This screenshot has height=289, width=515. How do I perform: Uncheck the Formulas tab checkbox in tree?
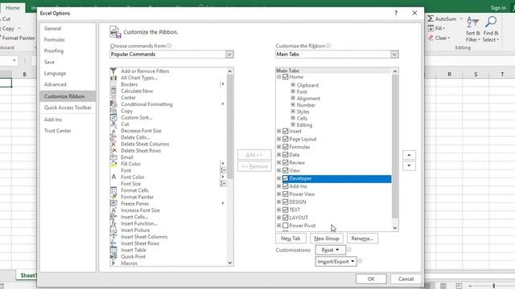pos(286,147)
